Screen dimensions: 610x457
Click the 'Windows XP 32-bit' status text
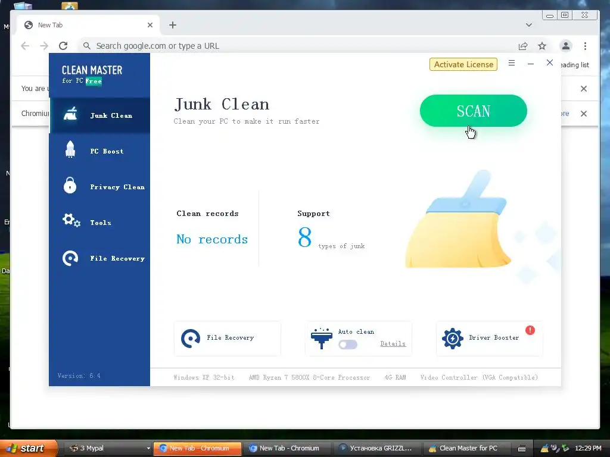point(204,377)
